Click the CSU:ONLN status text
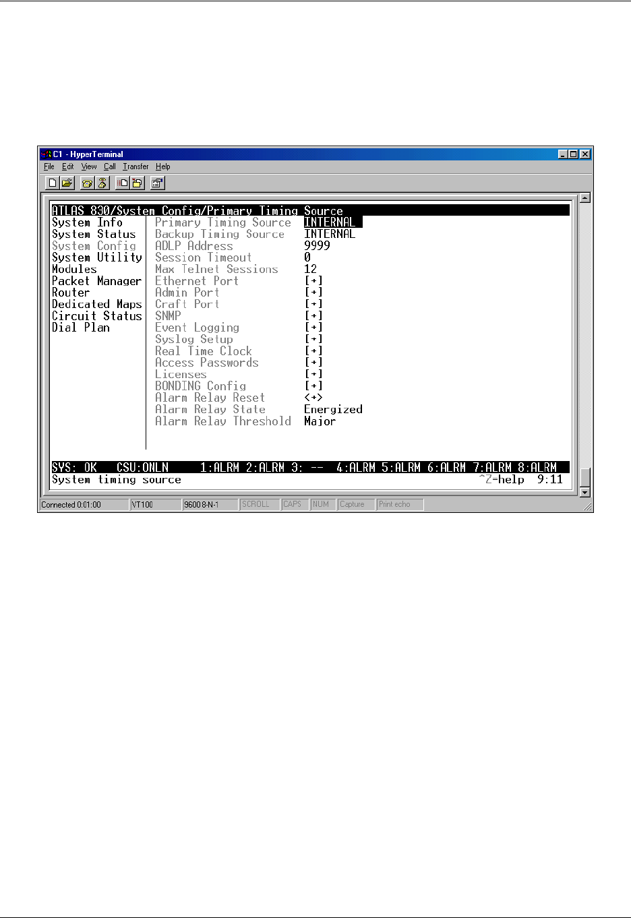 pos(142,468)
